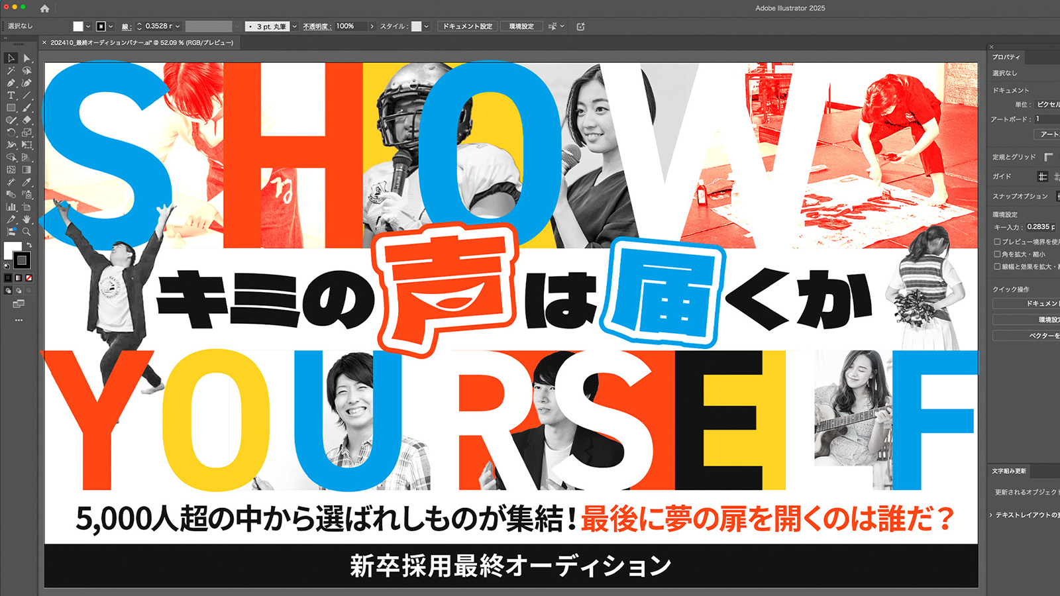Select the Perspective Grid tool

[27, 157]
